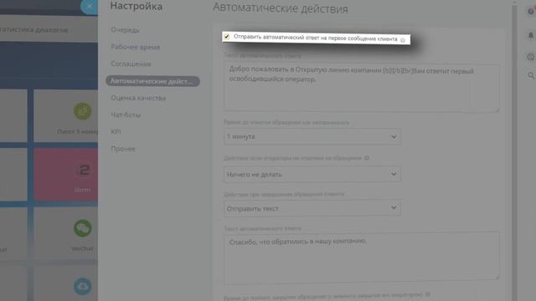
Task: Open the Прочее settings section
Action: point(123,149)
